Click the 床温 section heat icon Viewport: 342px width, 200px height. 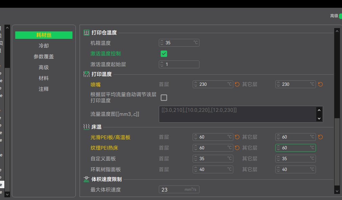tap(86, 127)
